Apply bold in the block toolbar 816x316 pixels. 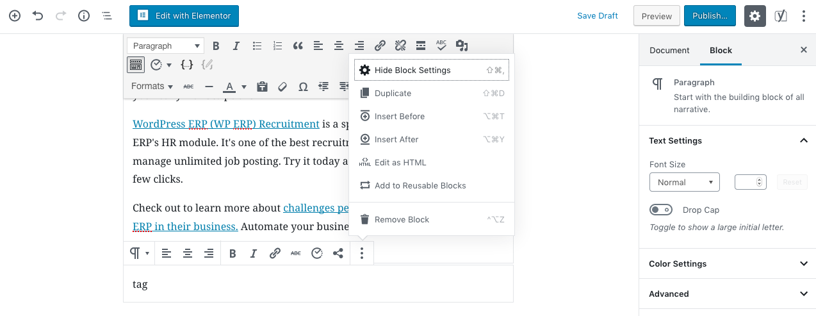coord(233,253)
